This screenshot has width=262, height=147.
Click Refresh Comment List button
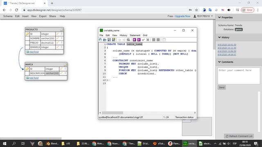click(x=239, y=136)
